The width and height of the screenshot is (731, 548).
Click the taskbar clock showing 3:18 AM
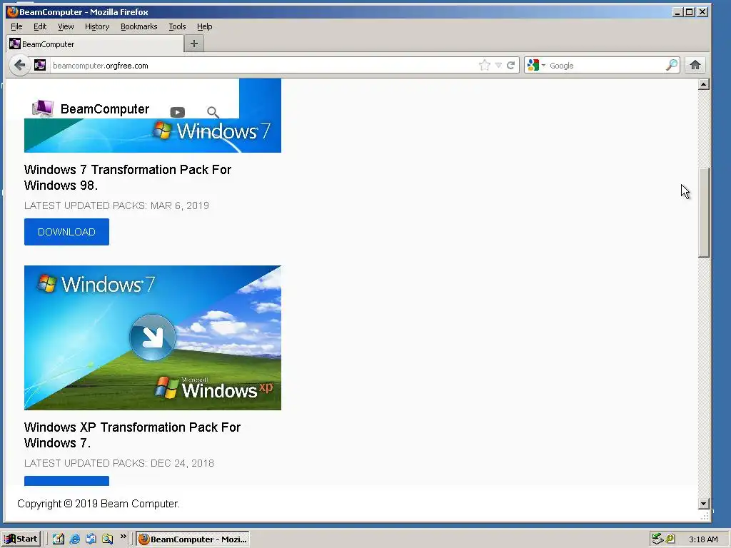[703, 539]
